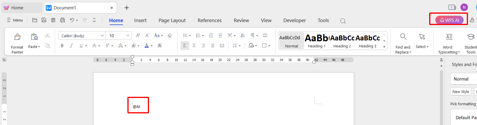Switch to the Insert tab
The image size is (477, 125).
140,20
